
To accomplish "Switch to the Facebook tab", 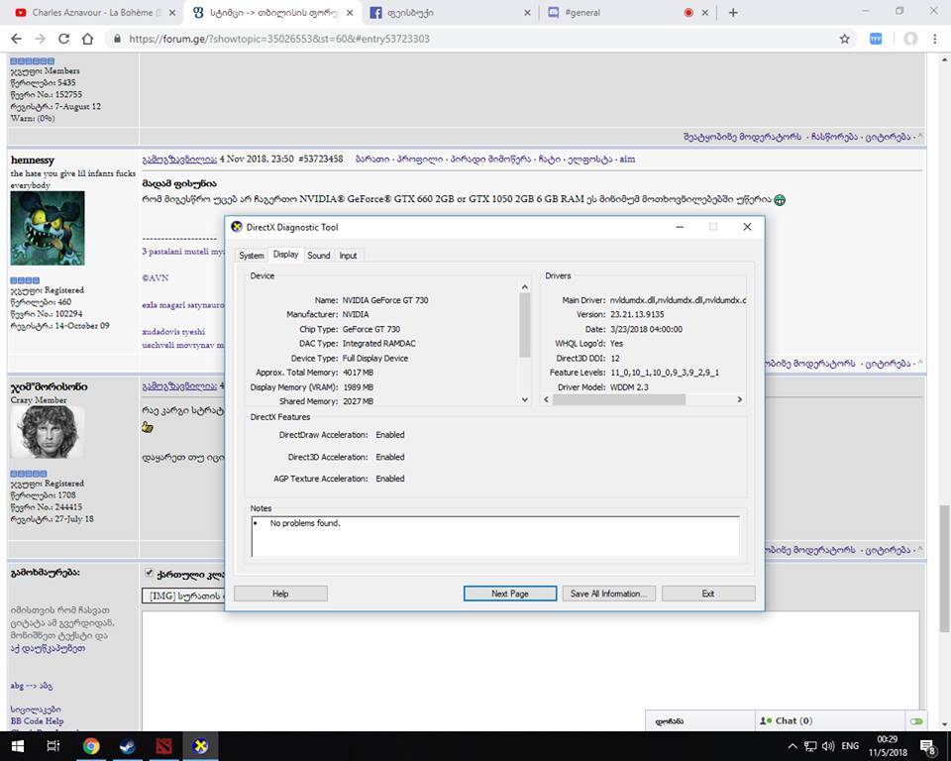I will [449, 12].
